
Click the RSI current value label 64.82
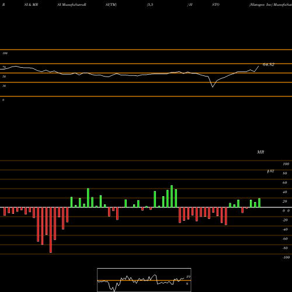(269, 65)
